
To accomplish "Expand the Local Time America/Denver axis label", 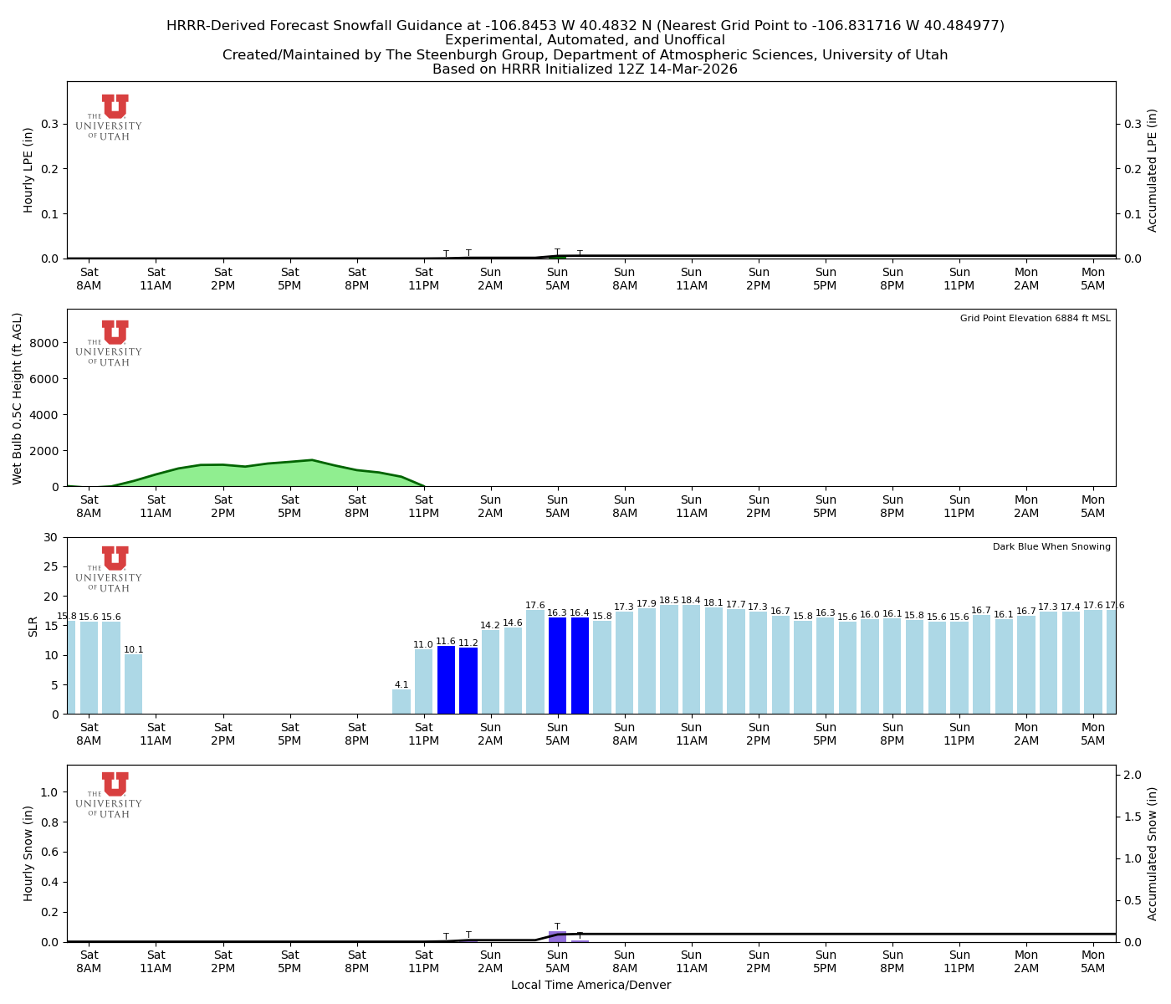I will coord(591,985).
